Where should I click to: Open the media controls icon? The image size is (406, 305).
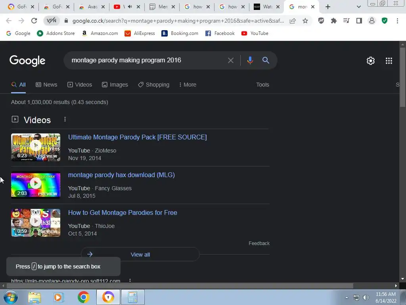coord(347,21)
